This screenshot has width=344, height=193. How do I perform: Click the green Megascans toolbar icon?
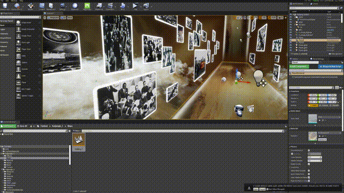[x=87, y=6]
